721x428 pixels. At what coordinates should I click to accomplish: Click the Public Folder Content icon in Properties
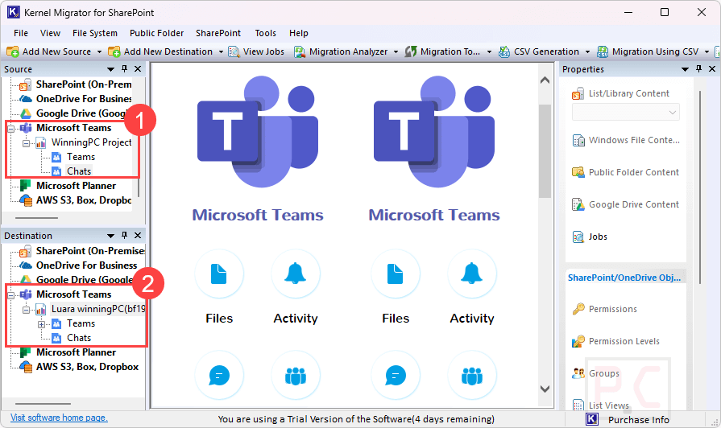[578, 172]
